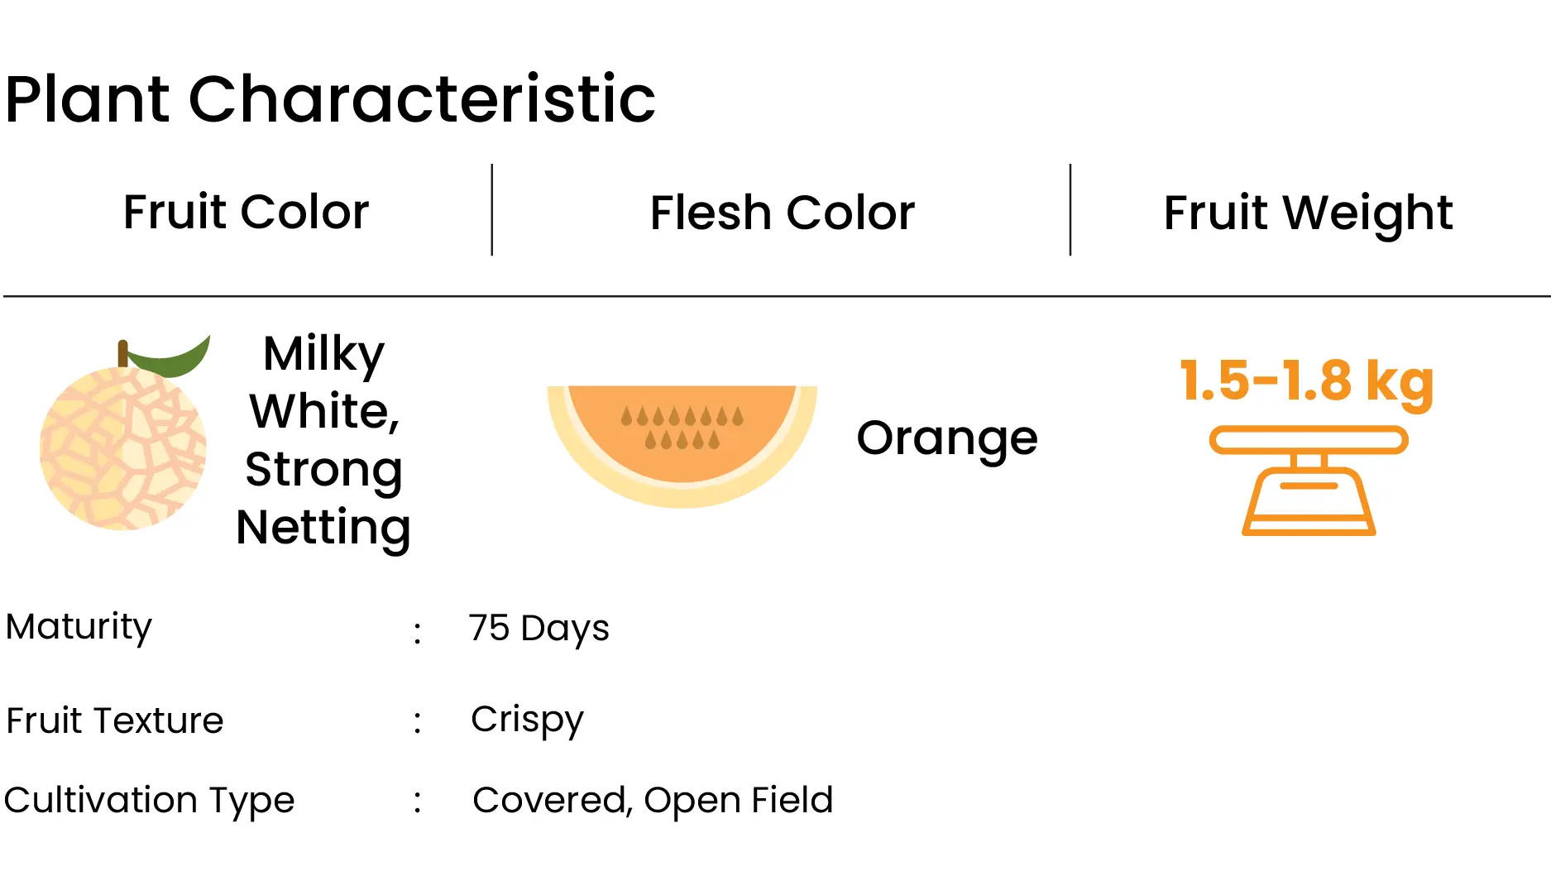
Task: Select the Fruit Color column header
Action: 246,212
